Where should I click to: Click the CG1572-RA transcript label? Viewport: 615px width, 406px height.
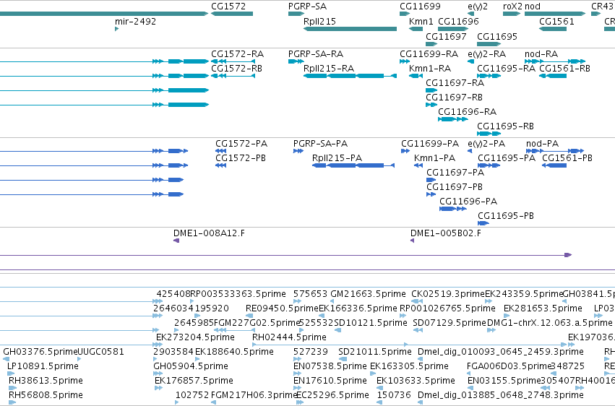tap(237, 54)
